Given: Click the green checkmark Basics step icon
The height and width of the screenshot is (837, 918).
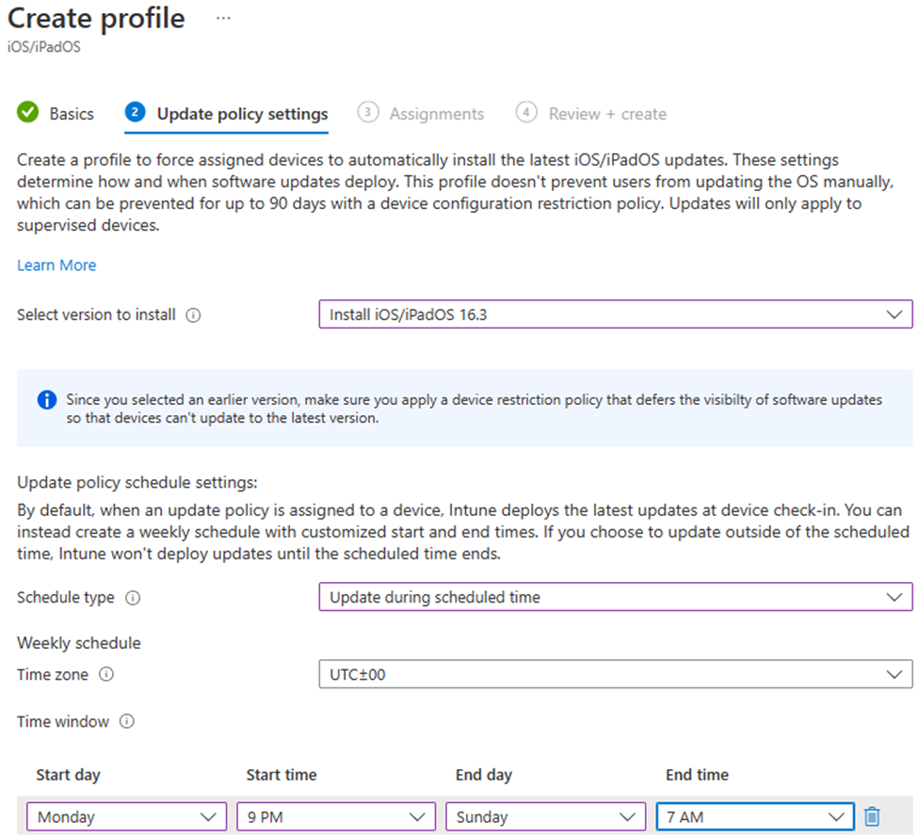Looking at the screenshot, I should (x=28, y=113).
